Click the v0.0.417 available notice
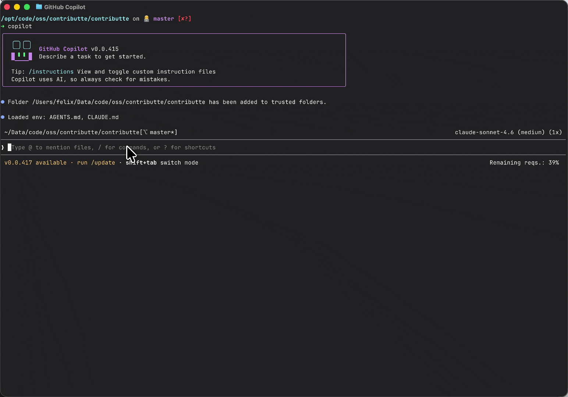The image size is (568, 397). click(x=35, y=162)
